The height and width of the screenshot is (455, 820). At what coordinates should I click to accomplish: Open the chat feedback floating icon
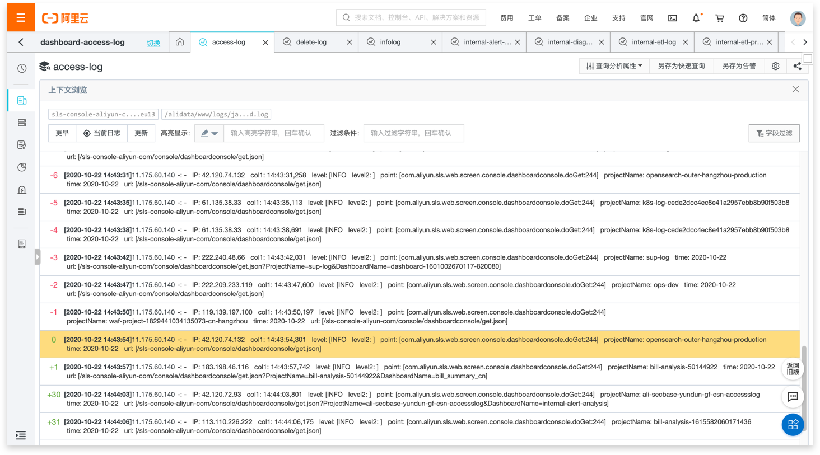click(x=793, y=397)
